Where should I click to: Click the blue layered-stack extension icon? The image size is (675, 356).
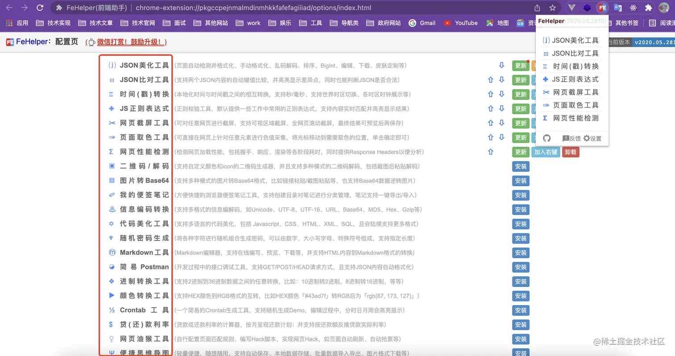[x=587, y=8]
